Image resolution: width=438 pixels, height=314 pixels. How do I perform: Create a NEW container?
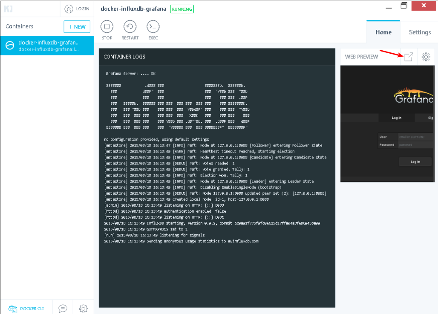pos(77,26)
